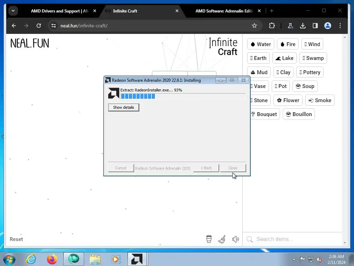Open the media player taskbar icon
The width and height of the screenshot is (354, 266).
tap(116, 259)
